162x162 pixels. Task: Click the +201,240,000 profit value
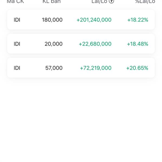point(94,20)
